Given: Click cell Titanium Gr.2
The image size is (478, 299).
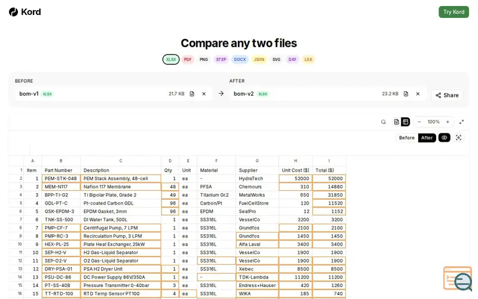Looking at the screenshot, I should [x=216, y=195].
